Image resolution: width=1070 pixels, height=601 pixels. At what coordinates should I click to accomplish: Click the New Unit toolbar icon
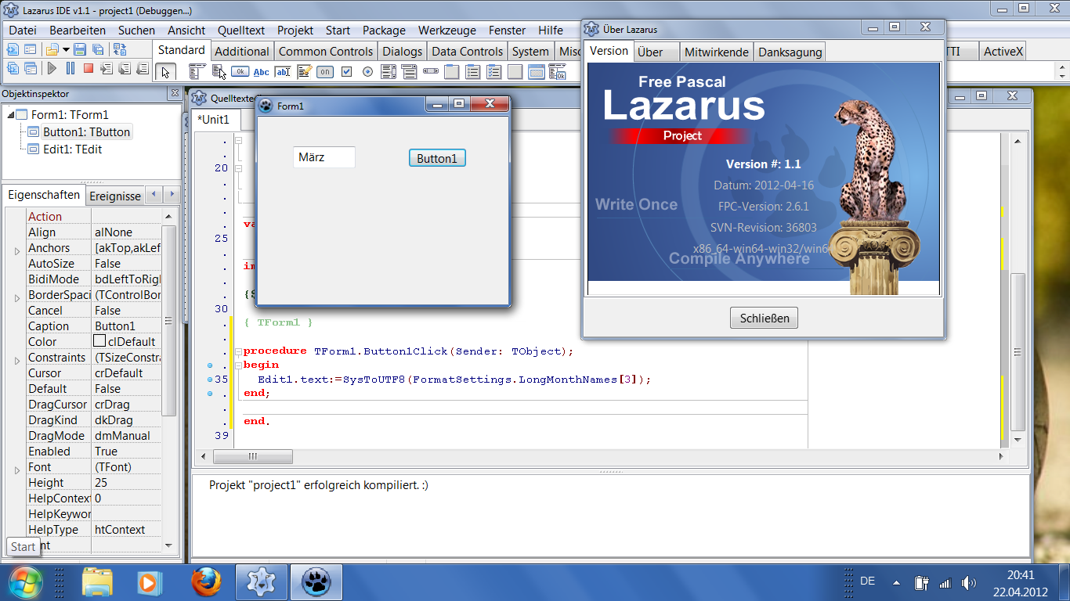pyautogui.click(x=13, y=49)
